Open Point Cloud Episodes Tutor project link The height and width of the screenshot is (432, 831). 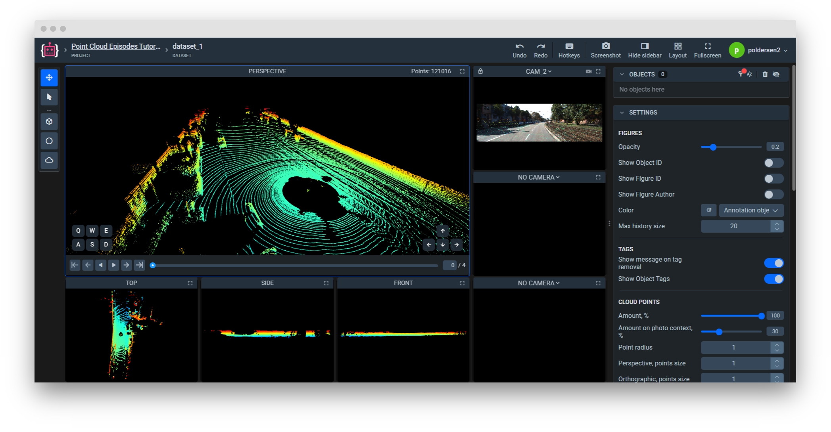pos(116,46)
